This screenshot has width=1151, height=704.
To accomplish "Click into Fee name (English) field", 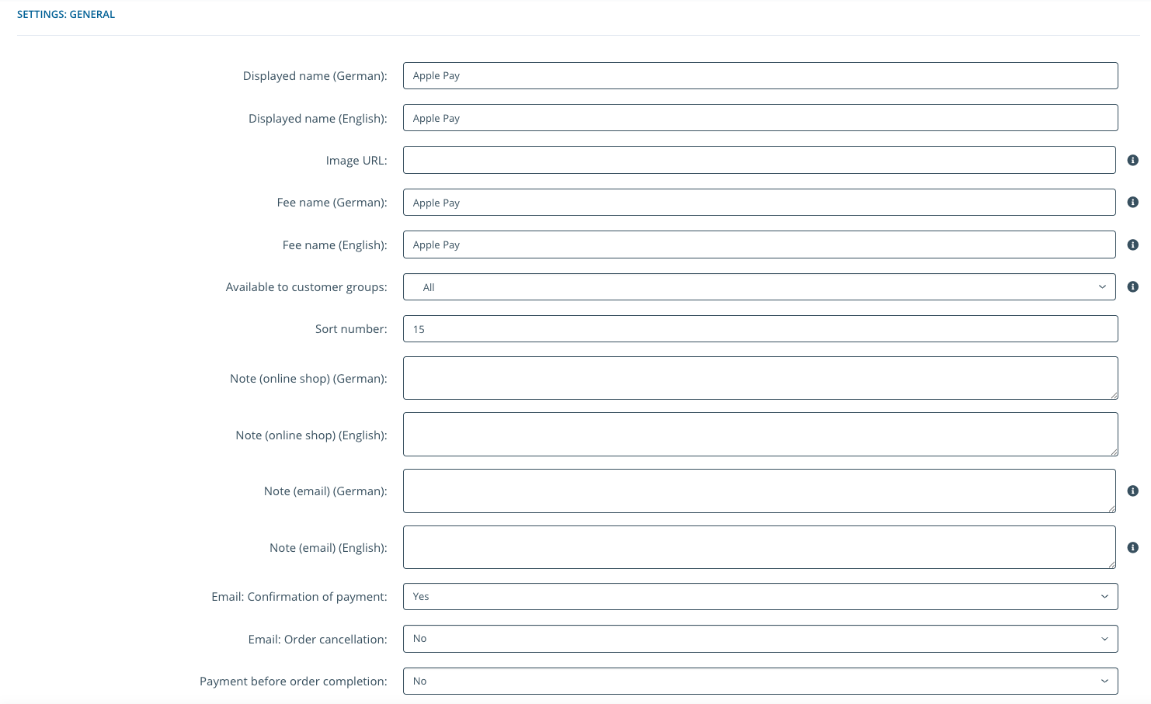I will (x=759, y=245).
